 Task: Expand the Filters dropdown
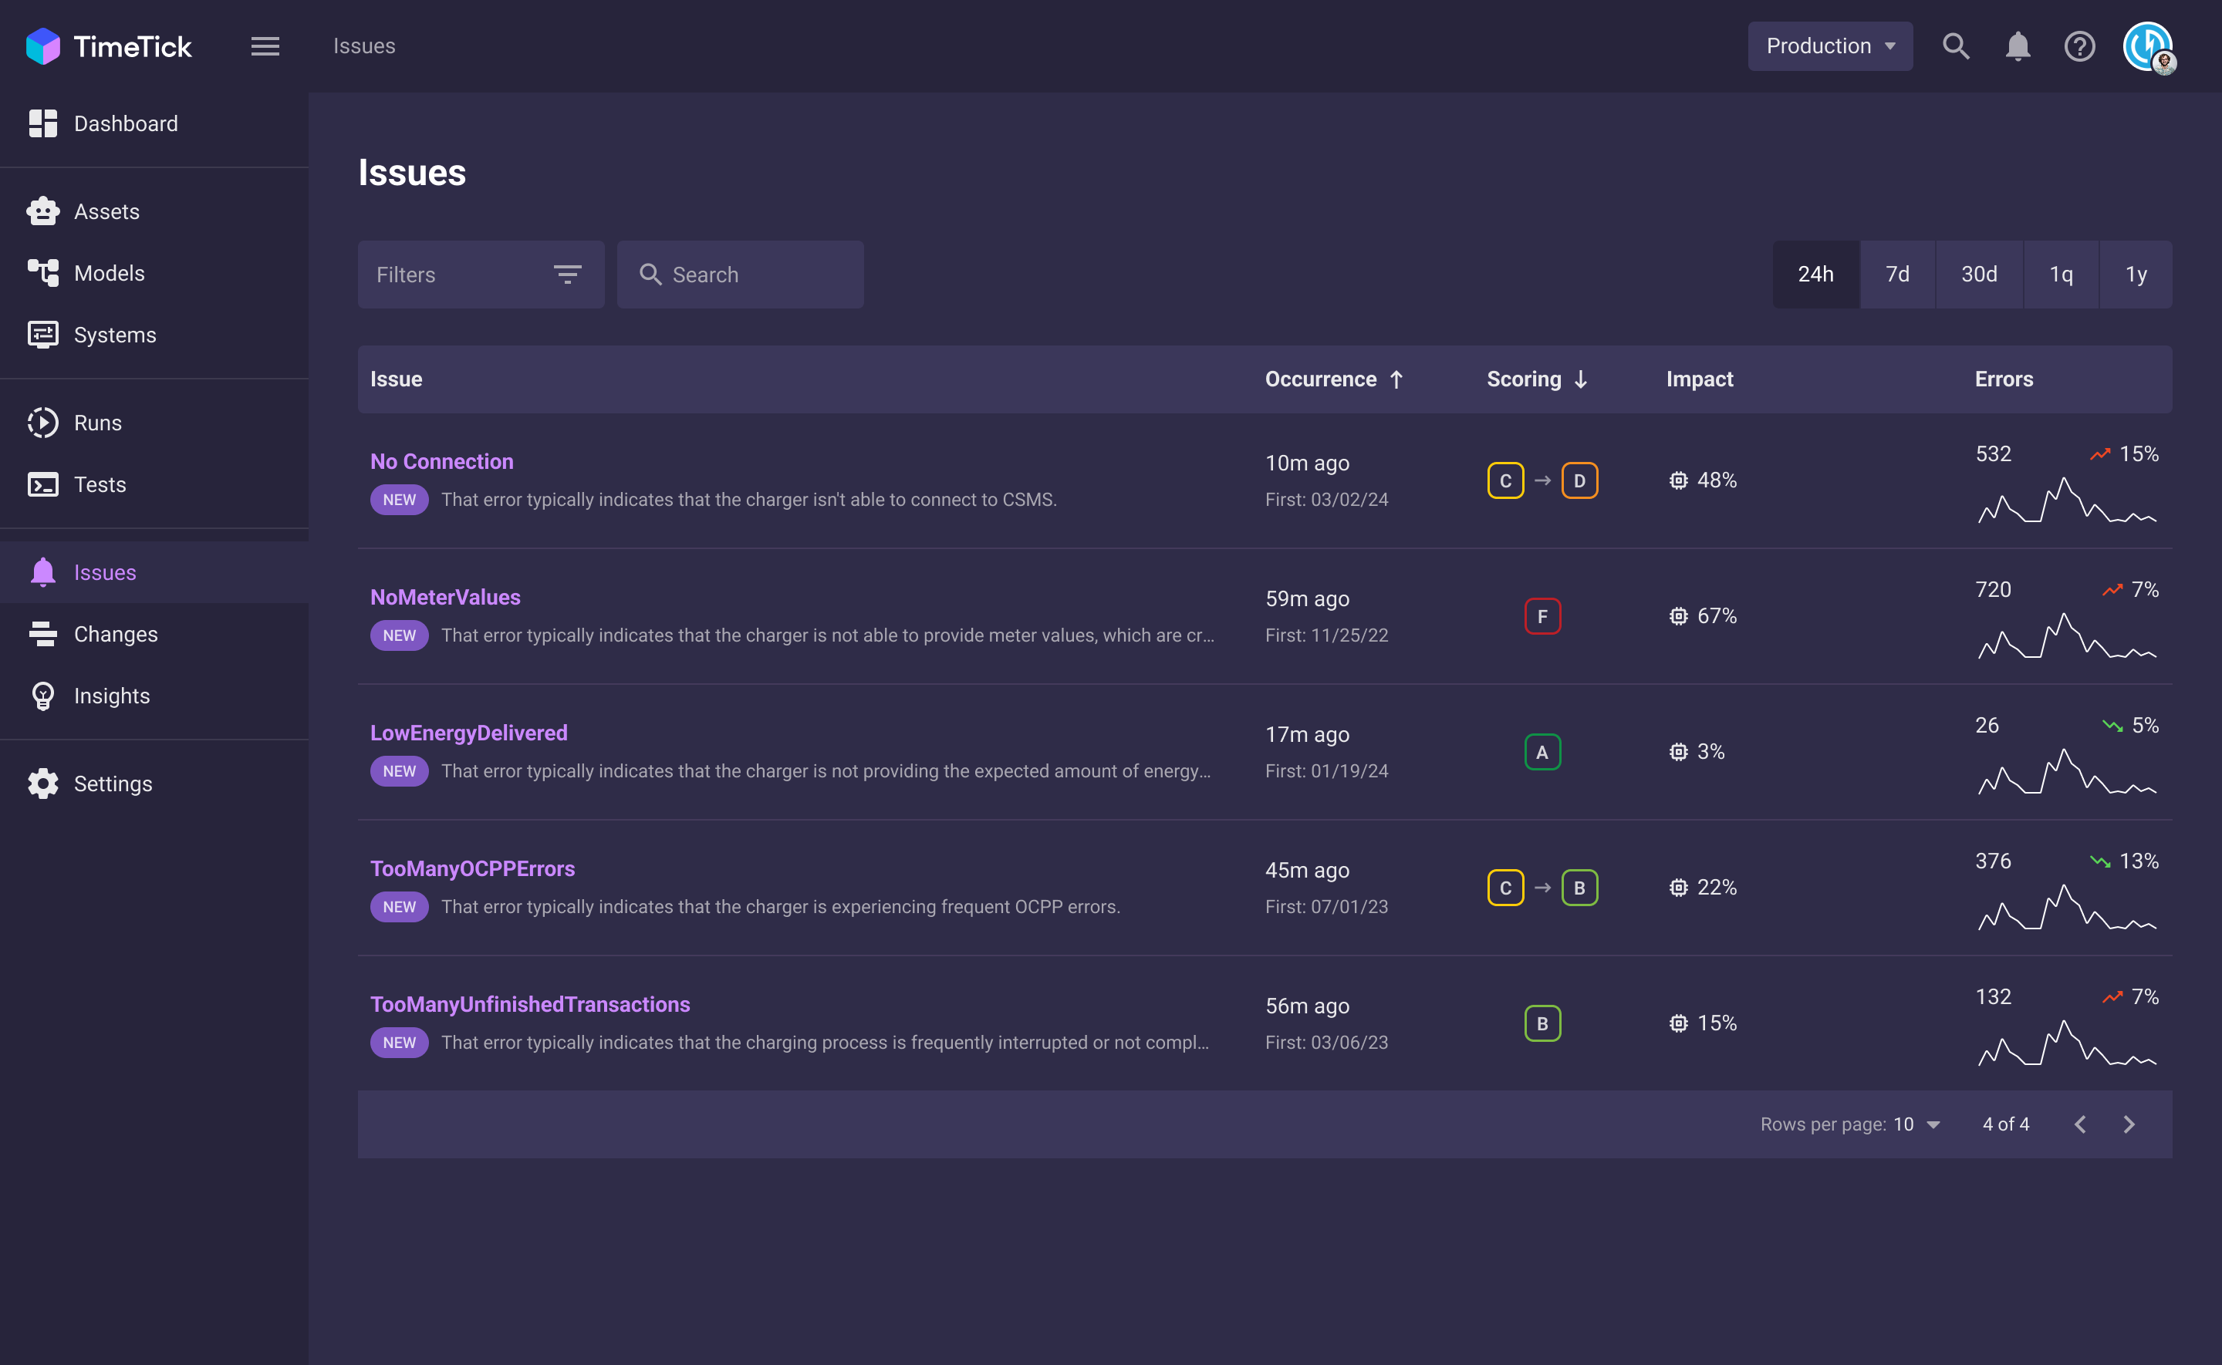(481, 275)
